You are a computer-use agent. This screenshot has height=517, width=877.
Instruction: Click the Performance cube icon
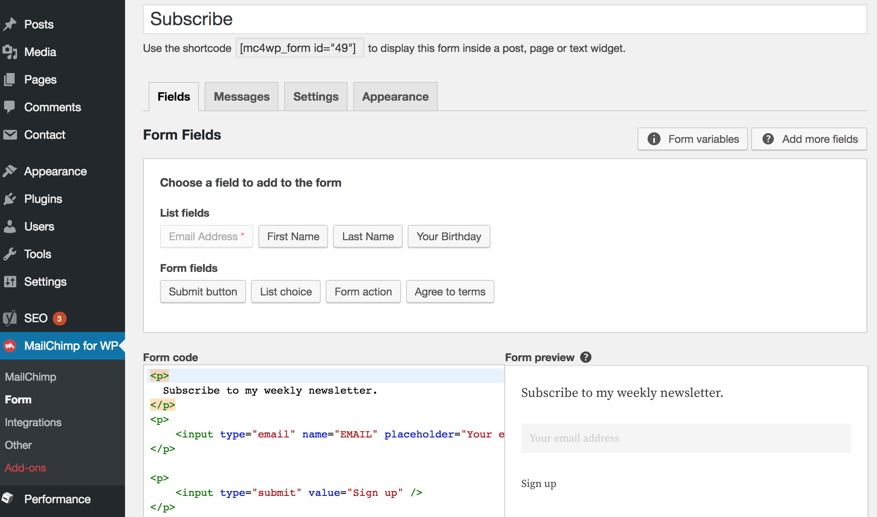(x=7, y=498)
